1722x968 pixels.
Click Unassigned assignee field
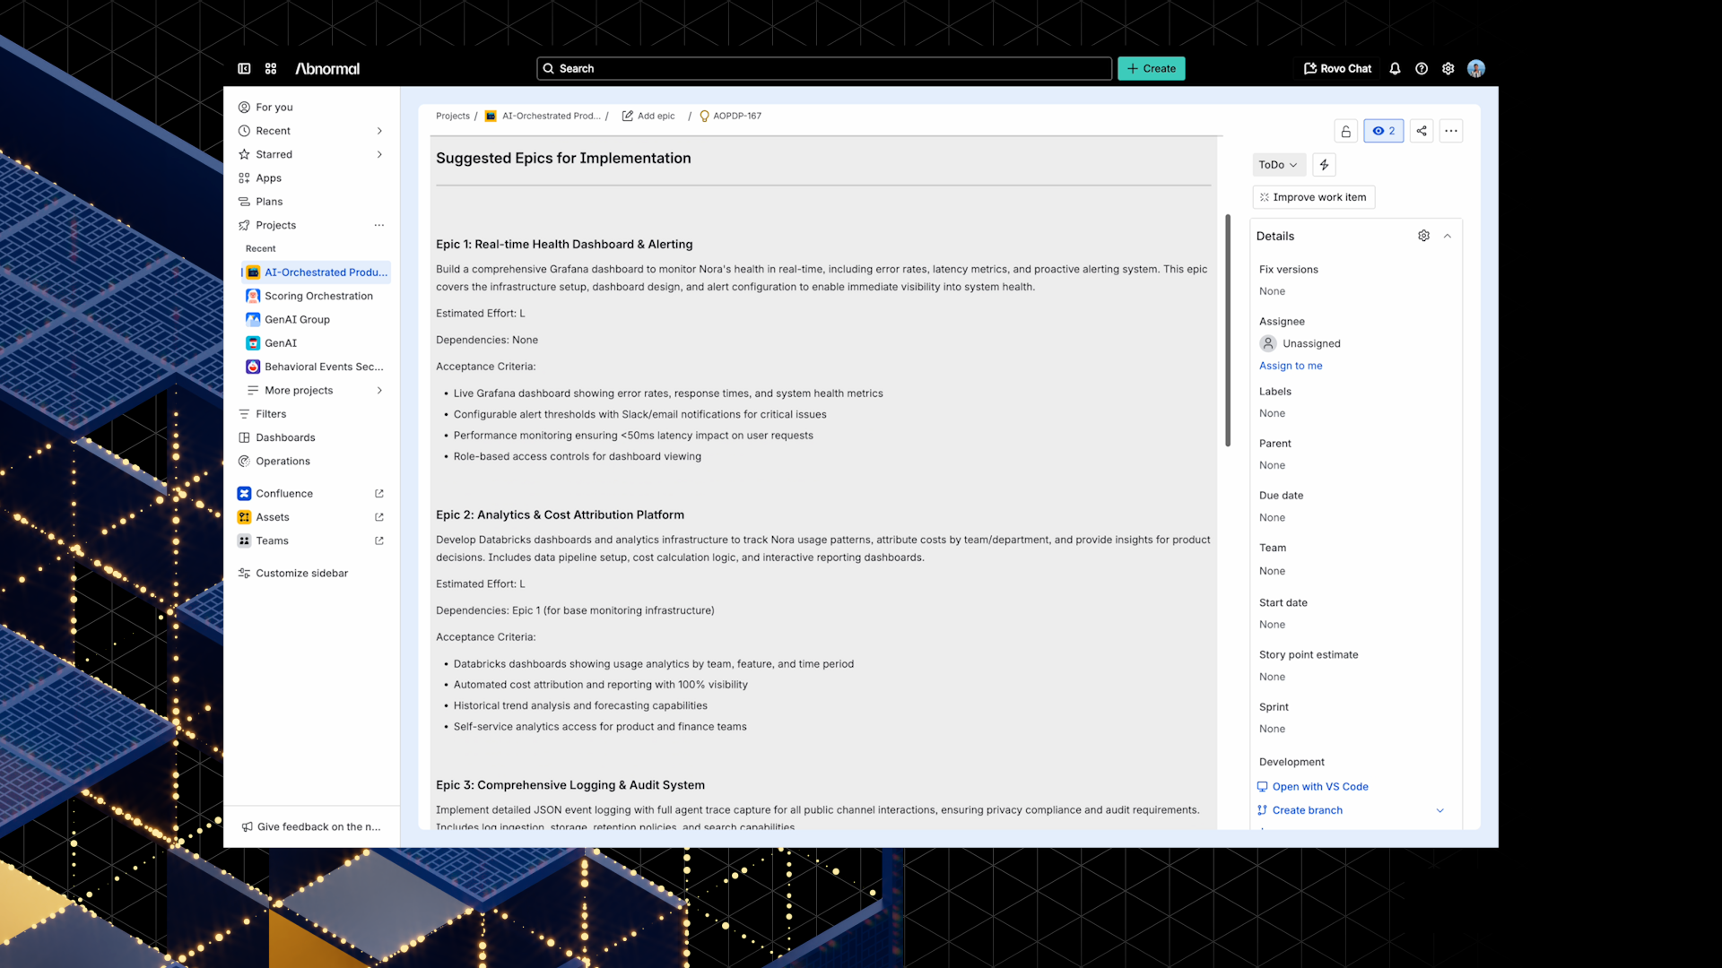click(x=1300, y=343)
